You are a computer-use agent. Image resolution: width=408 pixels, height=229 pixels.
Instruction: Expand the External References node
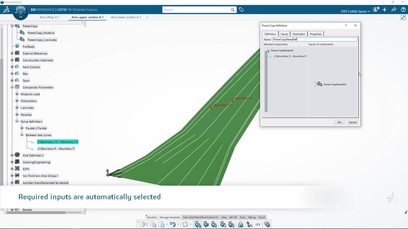[x=12, y=53]
